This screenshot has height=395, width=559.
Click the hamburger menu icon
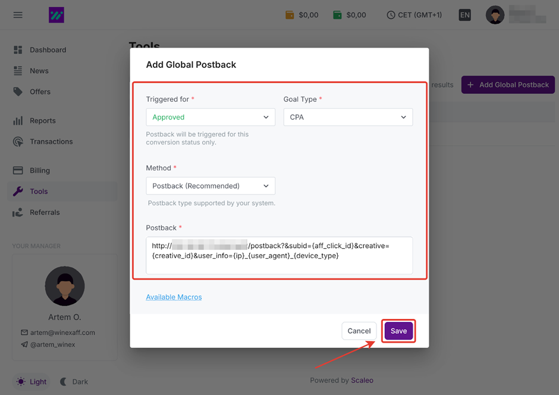click(18, 15)
